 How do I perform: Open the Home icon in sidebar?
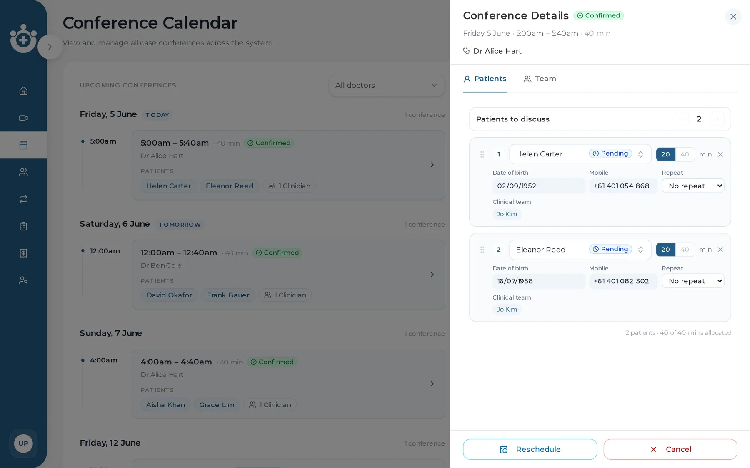tap(23, 91)
